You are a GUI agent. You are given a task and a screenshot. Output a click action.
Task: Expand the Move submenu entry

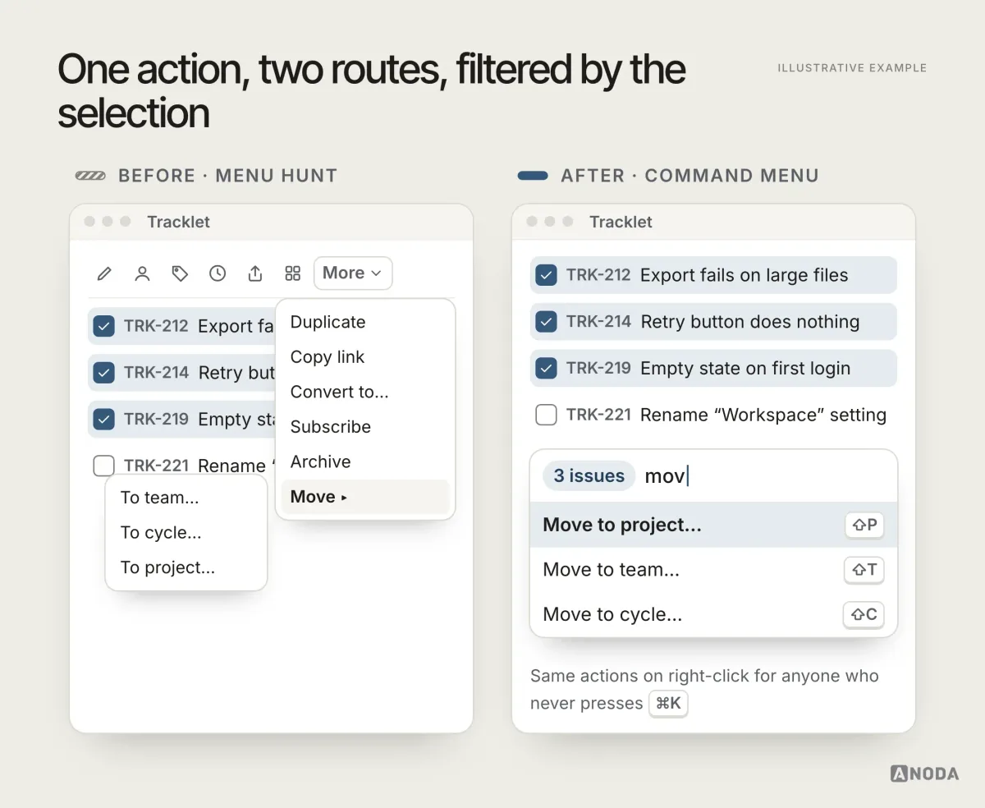pyautogui.click(x=365, y=497)
